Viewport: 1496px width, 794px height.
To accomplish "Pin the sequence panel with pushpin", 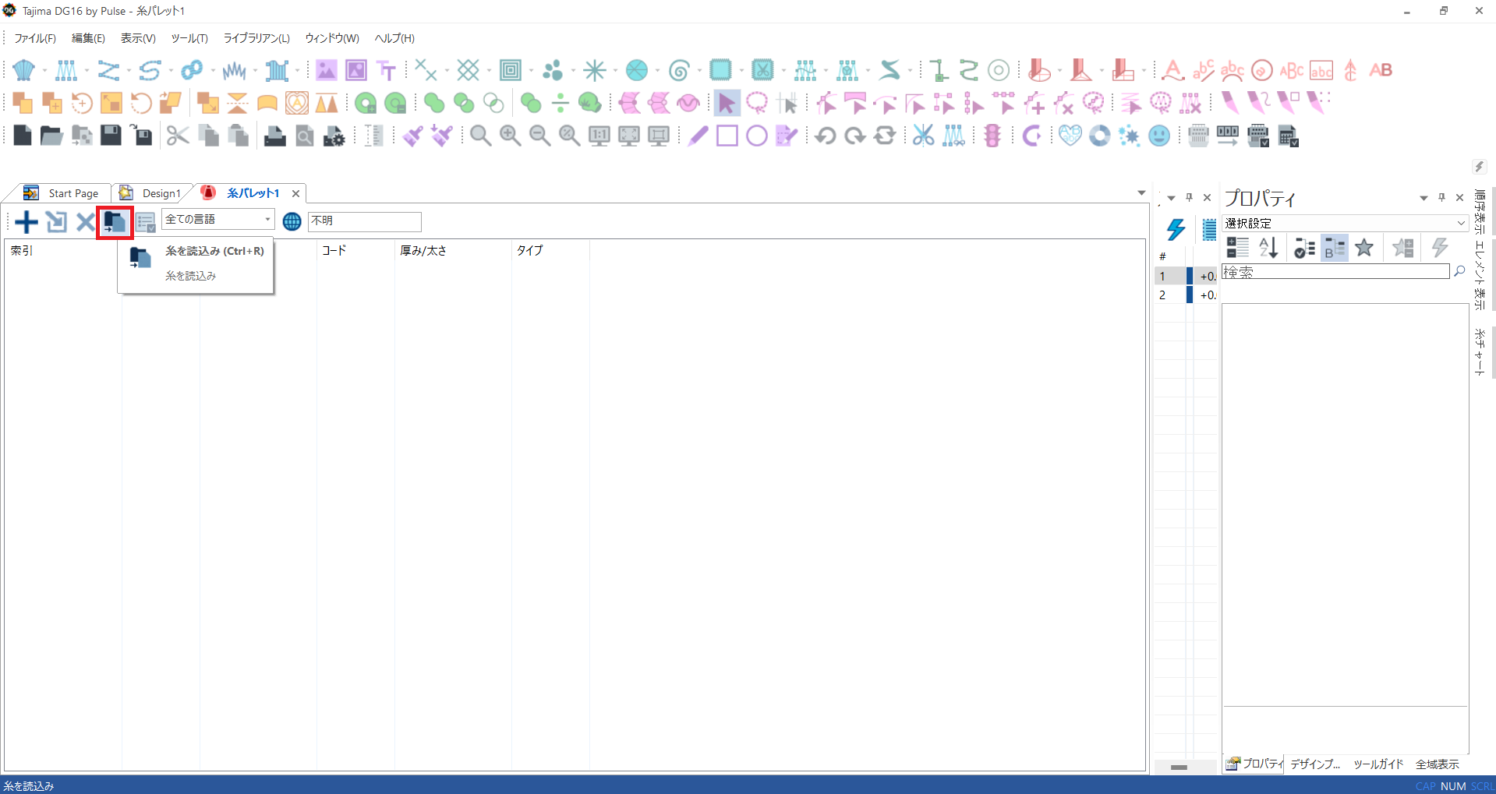I will (1189, 197).
